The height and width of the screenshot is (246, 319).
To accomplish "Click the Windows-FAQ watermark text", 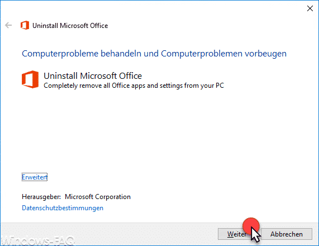I will [37, 241].
